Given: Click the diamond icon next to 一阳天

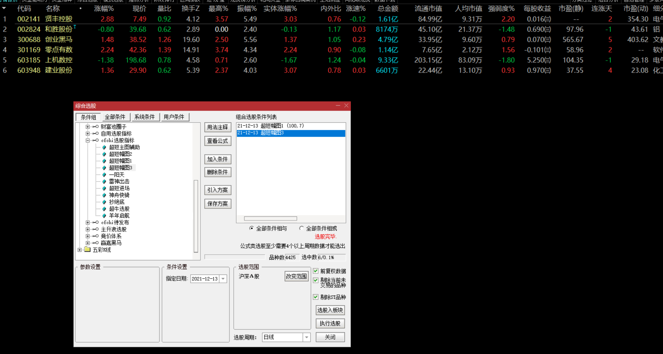Looking at the screenshot, I should coord(104,175).
